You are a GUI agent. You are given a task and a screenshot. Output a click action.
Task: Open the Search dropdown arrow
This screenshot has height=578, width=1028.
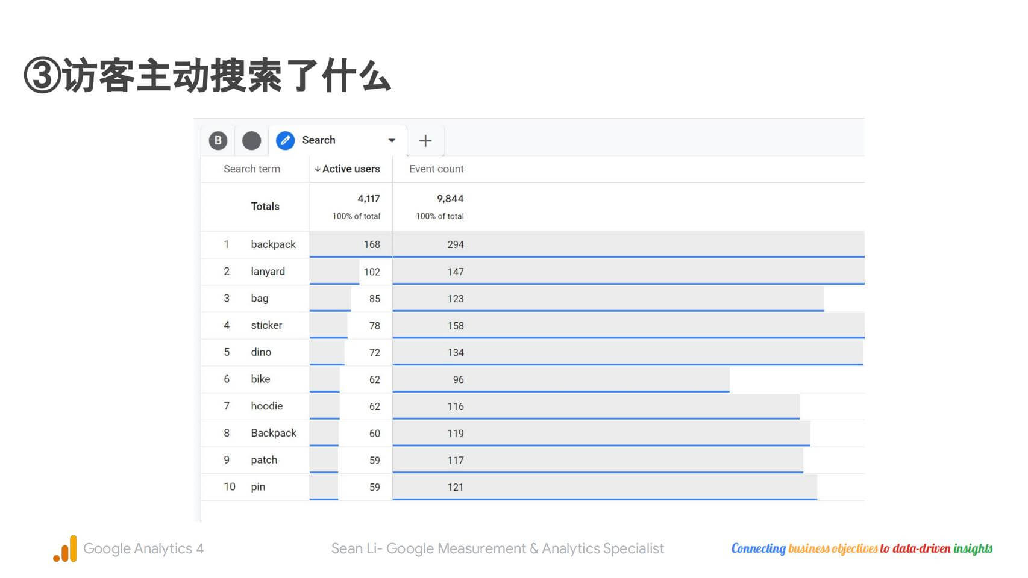[392, 140]
